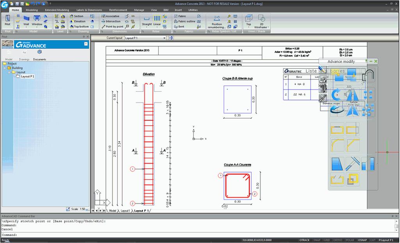Toggle SNAP mode in the status bar
The height and width of the screenshot is (243, 400).
pos(317,240)
